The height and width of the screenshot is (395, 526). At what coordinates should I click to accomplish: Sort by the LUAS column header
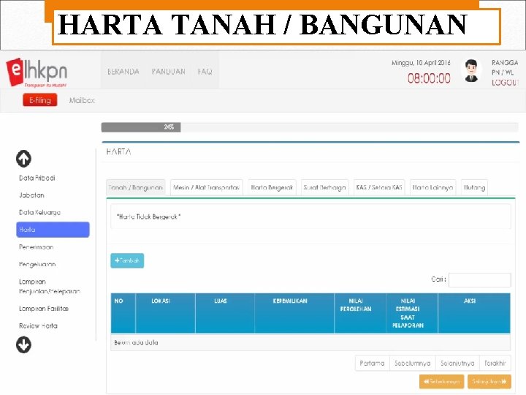click(x=225, y=313)
